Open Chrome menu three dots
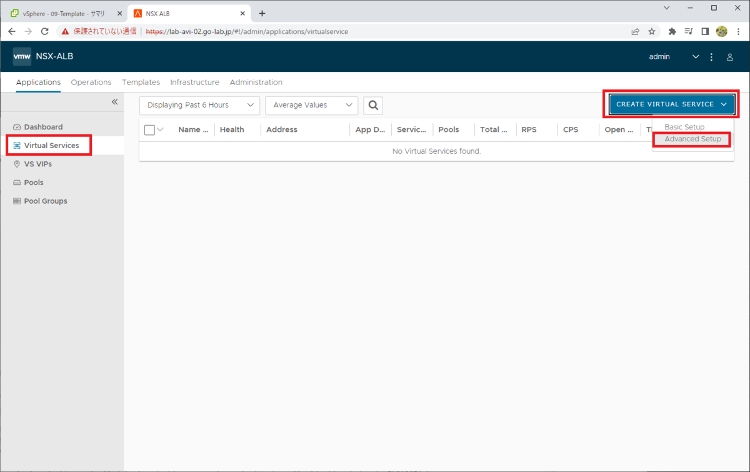 (x=737, y=31)
